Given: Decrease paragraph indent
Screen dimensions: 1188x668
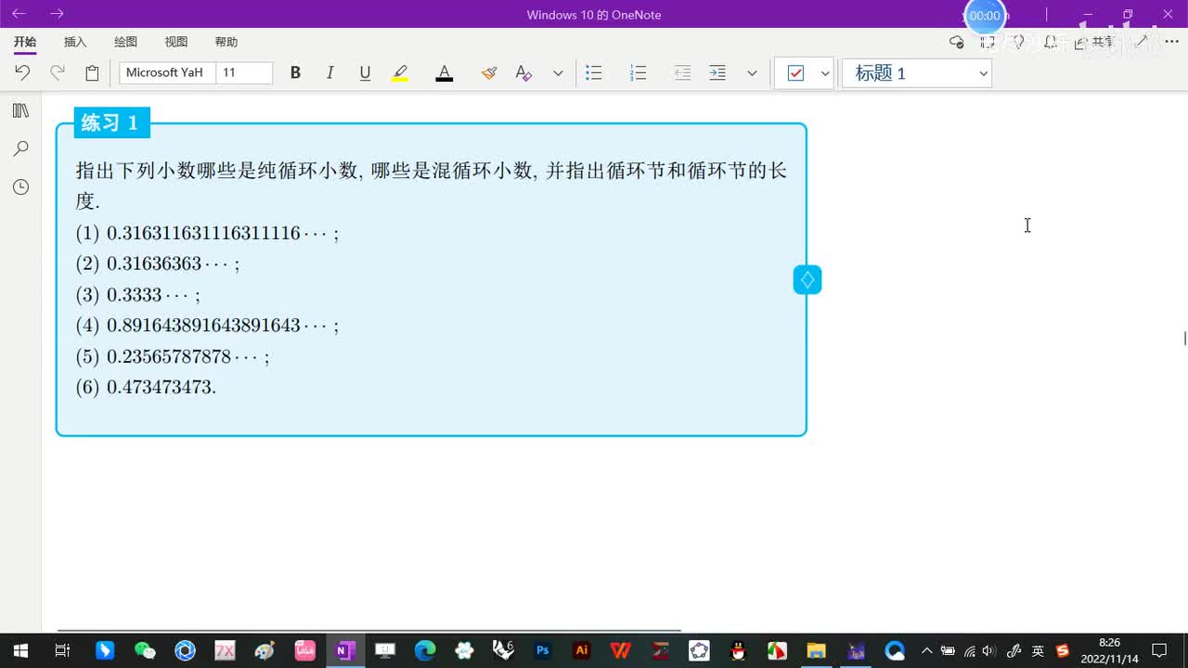Looking at the screenshot, I should pyautogui.click(x=682, y=72).
